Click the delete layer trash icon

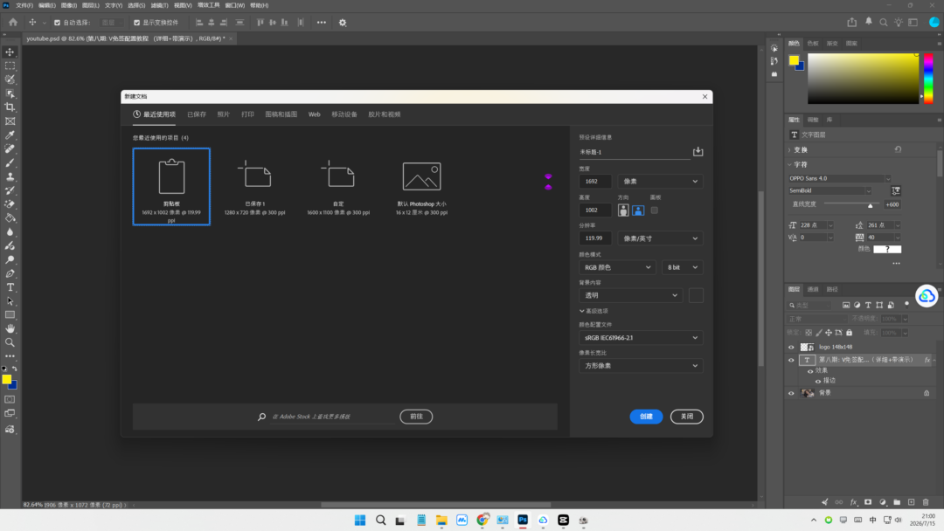tap(926, 502)
